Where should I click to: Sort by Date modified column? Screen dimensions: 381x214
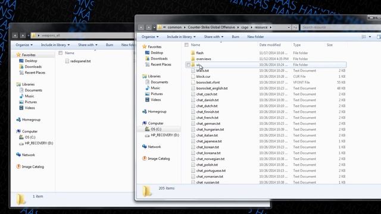coord(270,45)
